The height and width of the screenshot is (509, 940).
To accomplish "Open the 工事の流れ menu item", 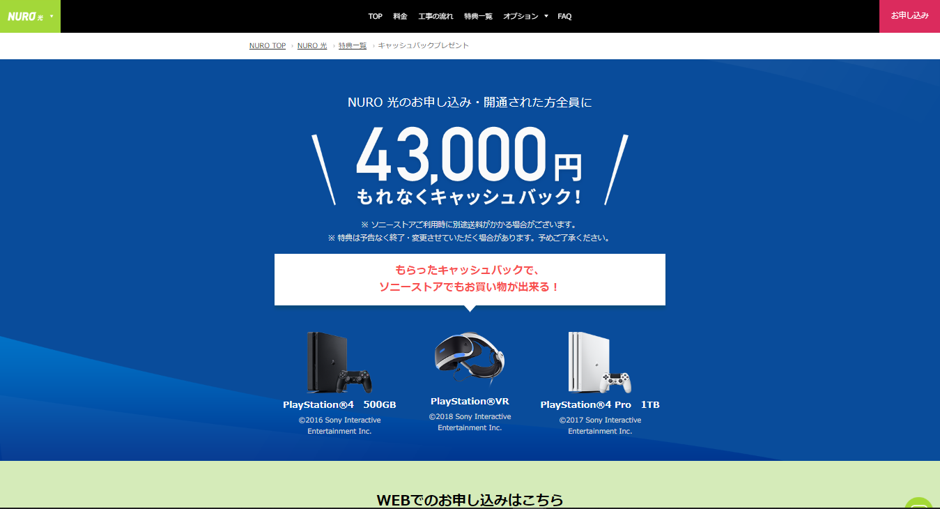I will 436,16.
